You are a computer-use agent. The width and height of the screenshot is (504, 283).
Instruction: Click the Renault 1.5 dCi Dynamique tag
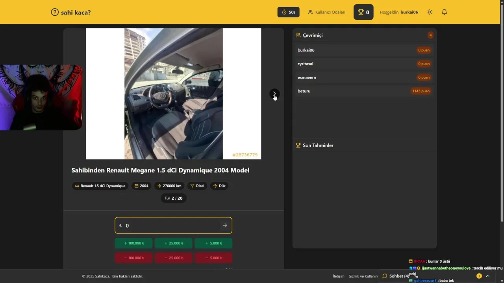pyautogui.click(x=100, y=186)
